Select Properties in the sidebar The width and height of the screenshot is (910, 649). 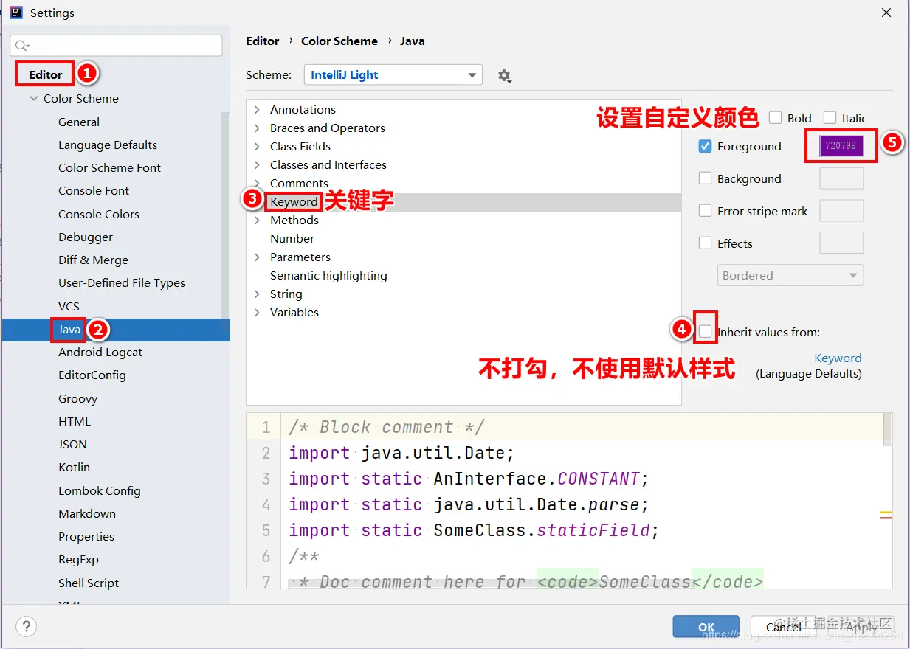point(86,536)
